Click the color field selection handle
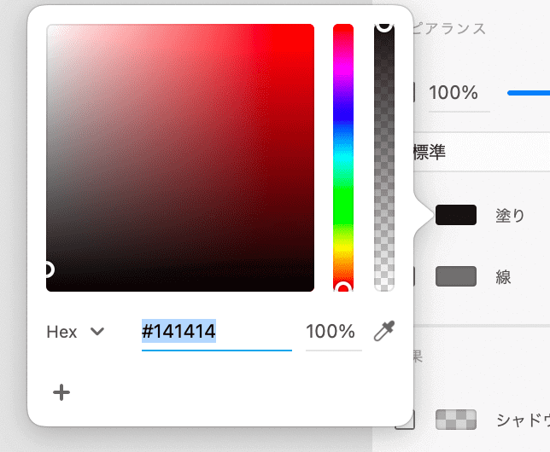Screen dimensions: 550x452 coord(49,269)
